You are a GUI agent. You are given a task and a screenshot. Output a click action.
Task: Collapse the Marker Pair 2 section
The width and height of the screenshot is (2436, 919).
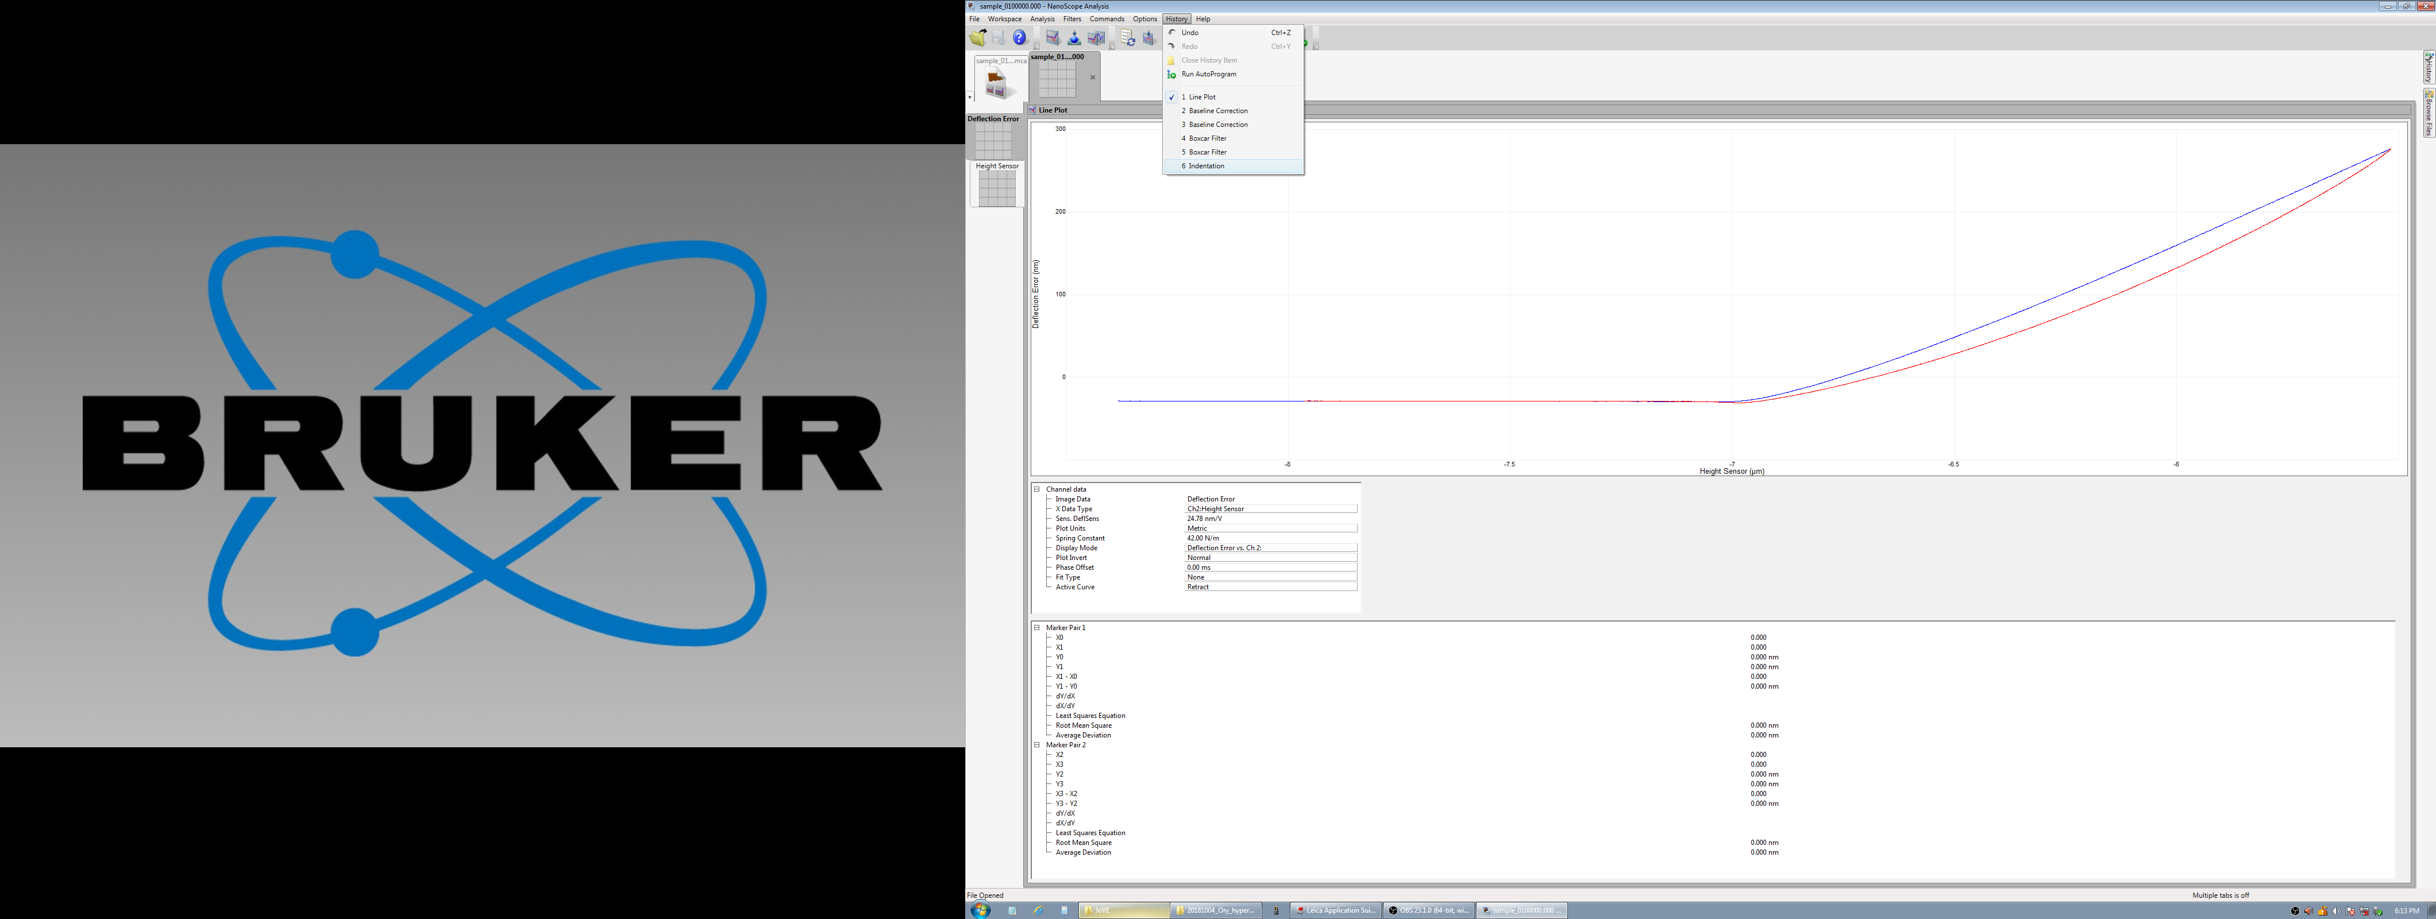1036,745
